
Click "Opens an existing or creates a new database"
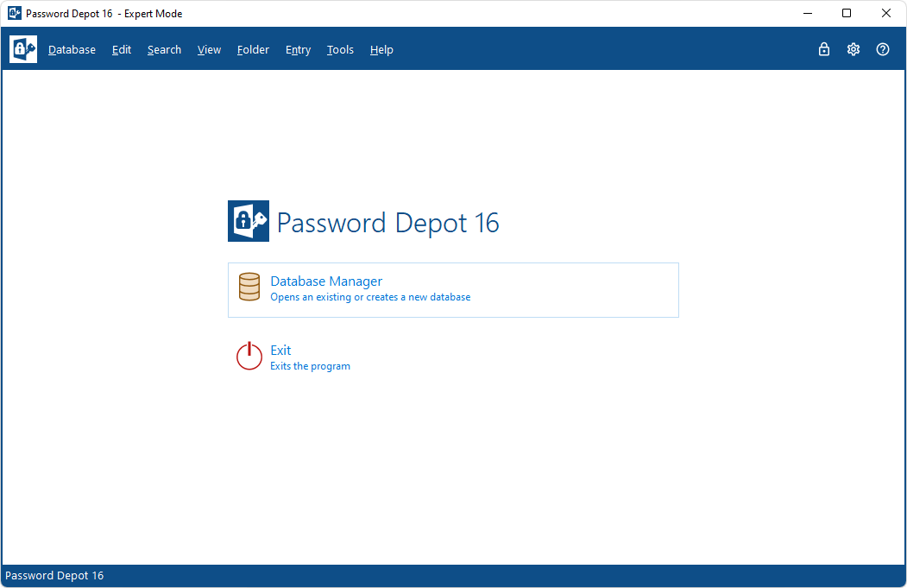coord(370,297)
